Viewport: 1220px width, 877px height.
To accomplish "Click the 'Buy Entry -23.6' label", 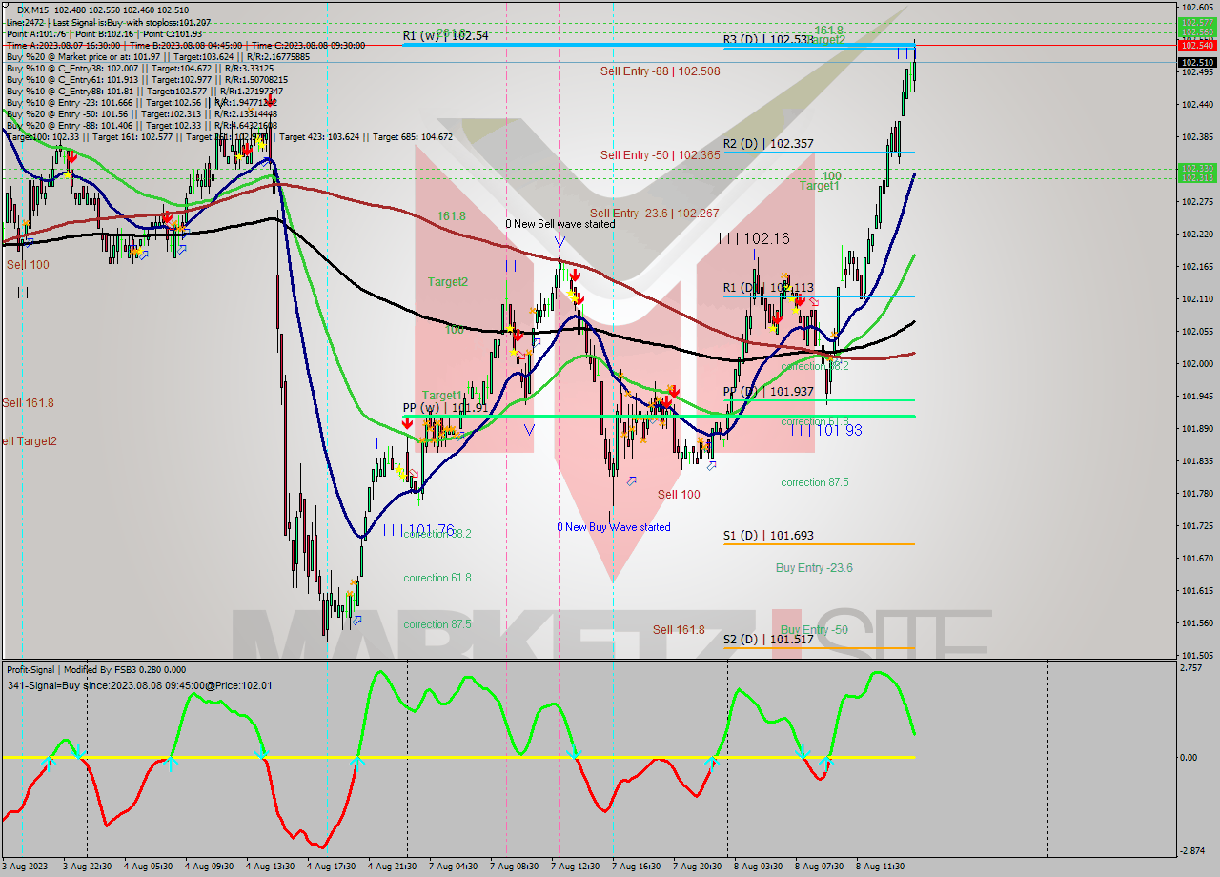I will click(x=814, y=568).
